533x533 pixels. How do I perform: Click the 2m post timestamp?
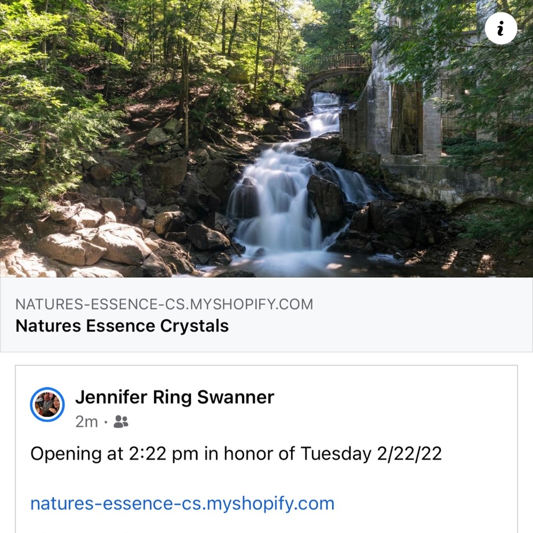pyautogui.click(x=86, y=422)
